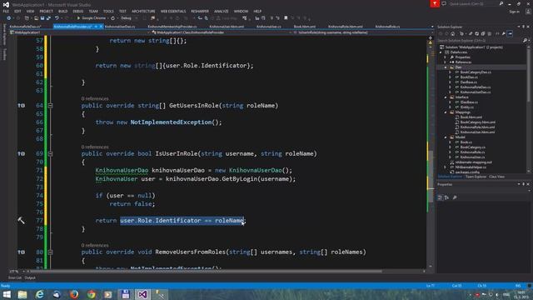Click the override marker on line 64
This screenshot has height=300, width=533.
coord(21,106)
